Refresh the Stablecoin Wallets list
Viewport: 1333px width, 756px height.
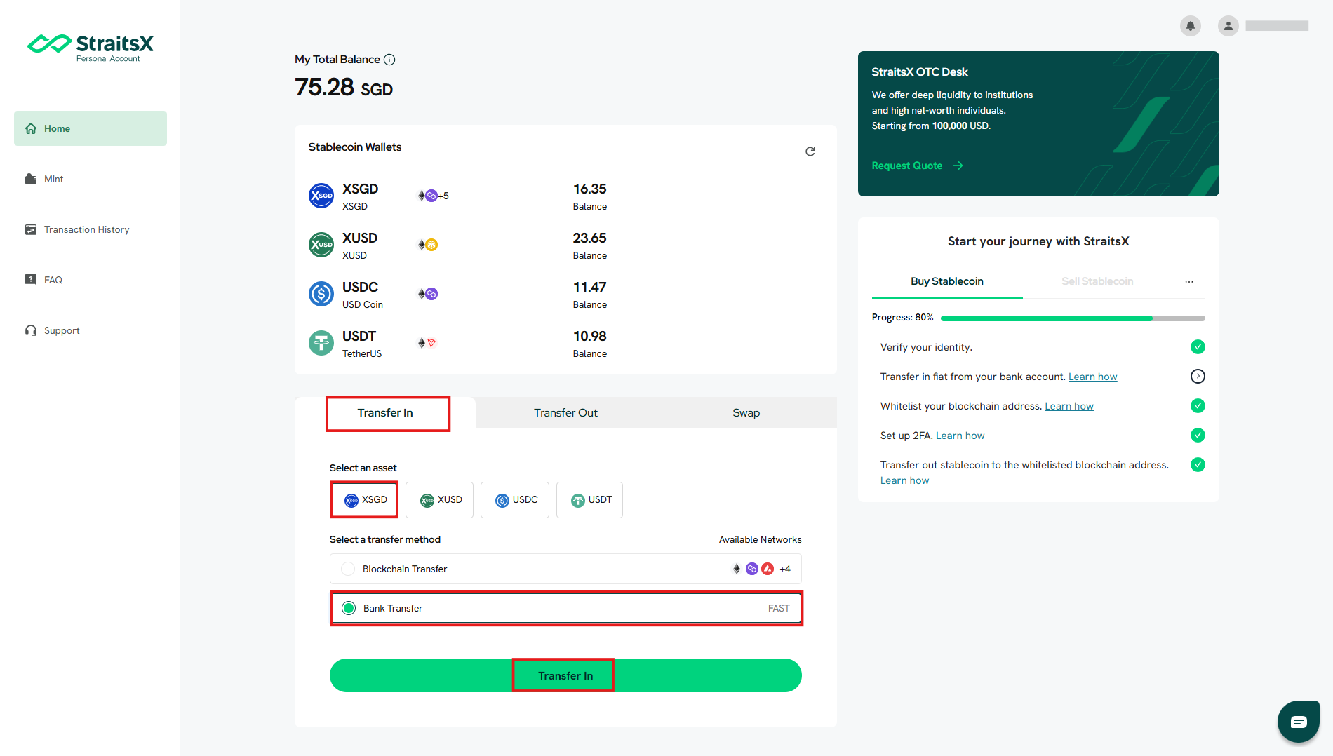coord(810,151)
